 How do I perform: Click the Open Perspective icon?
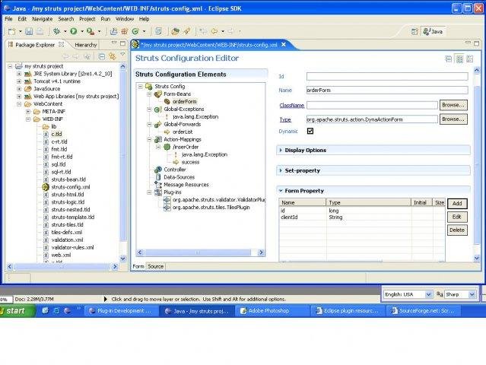coord(415,31)
